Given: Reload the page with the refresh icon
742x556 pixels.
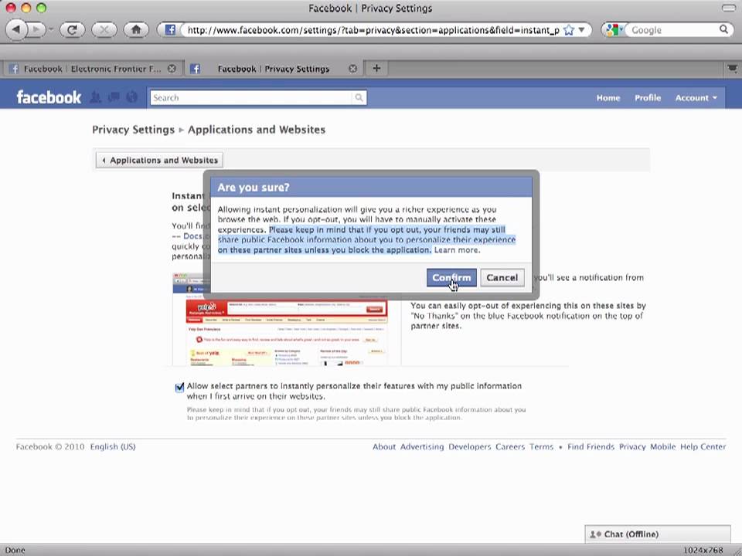Looking at the screenshot, I should click(x=72, y=30).
